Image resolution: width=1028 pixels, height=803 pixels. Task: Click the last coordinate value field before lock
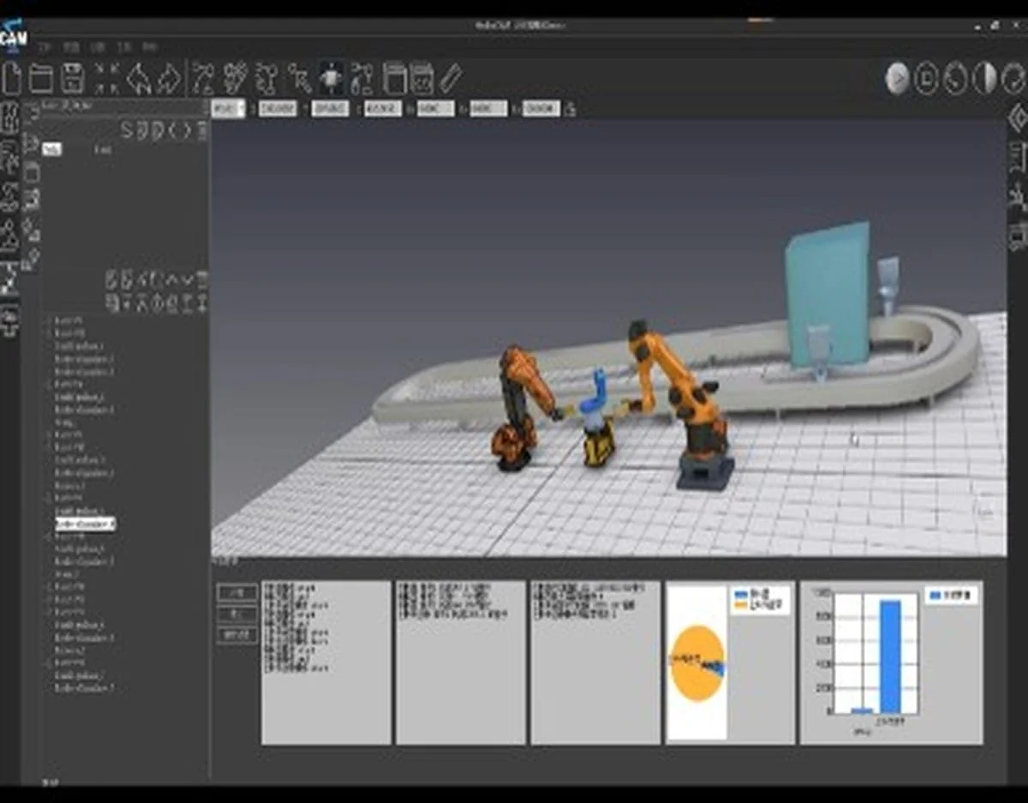click(541, 109)
